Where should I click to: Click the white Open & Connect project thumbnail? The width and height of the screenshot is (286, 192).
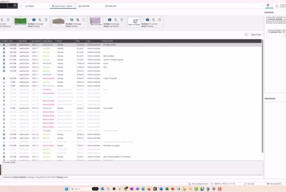[x=134, y=21]
